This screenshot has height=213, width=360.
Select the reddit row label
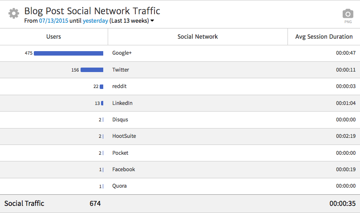(x=120, y=86)
